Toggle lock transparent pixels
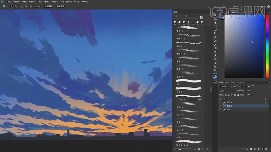Image resolution: width=271 pixels, height=152 pixels. coord(226,95)
